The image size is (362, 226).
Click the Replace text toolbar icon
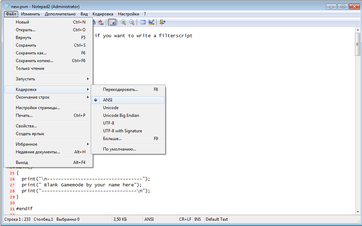pos(101,22)
